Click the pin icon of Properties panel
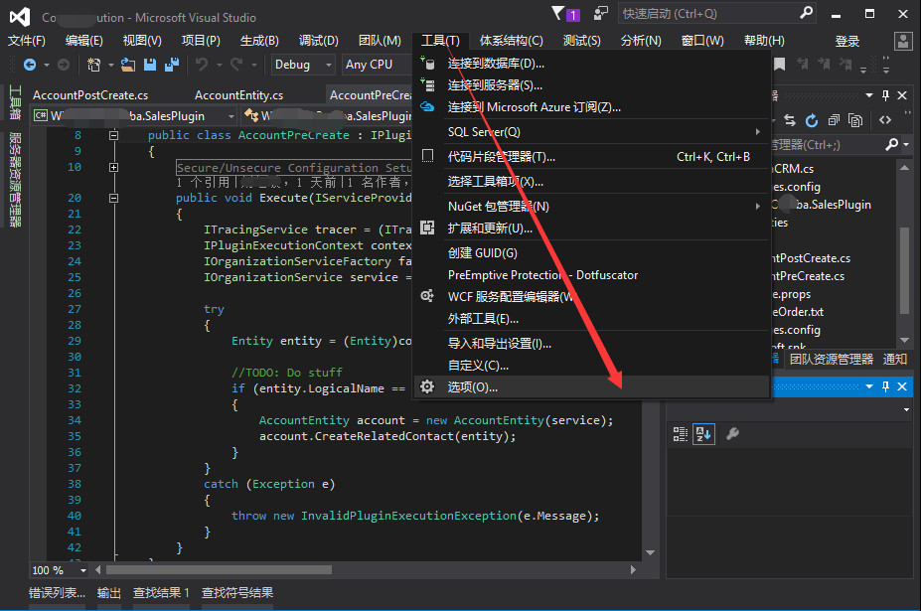This screenshot has height=611, width=921. coord(886,386)
